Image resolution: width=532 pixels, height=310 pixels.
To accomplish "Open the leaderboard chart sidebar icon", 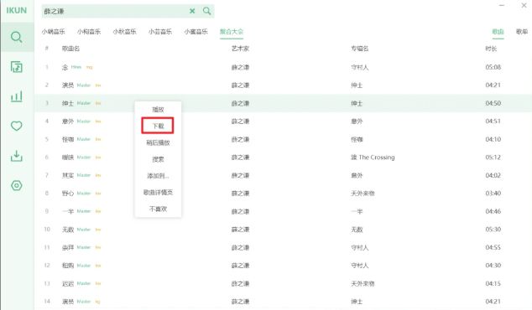I will (17, 96).
